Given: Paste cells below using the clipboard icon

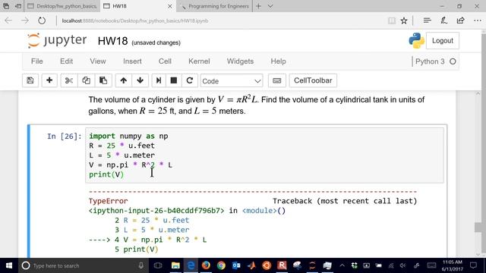Looking at the screenshot, I should (103, 80).
